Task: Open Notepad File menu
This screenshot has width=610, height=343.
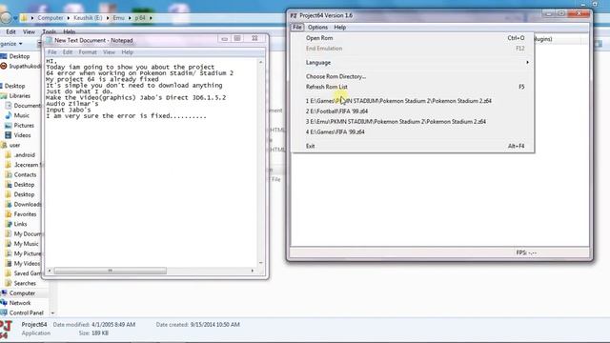Action: [x=52, y=52]
